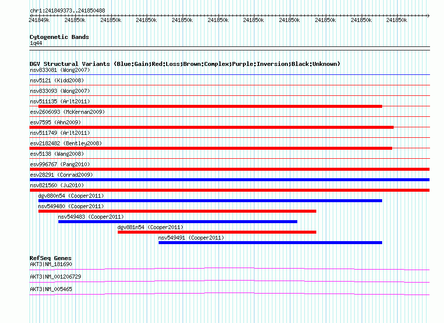Click the AKT3|NM_005465 magenta gene line
Image resolution: width=444 pixels, height=323 pixels.
pyautogui.click(x=229, y=294)
